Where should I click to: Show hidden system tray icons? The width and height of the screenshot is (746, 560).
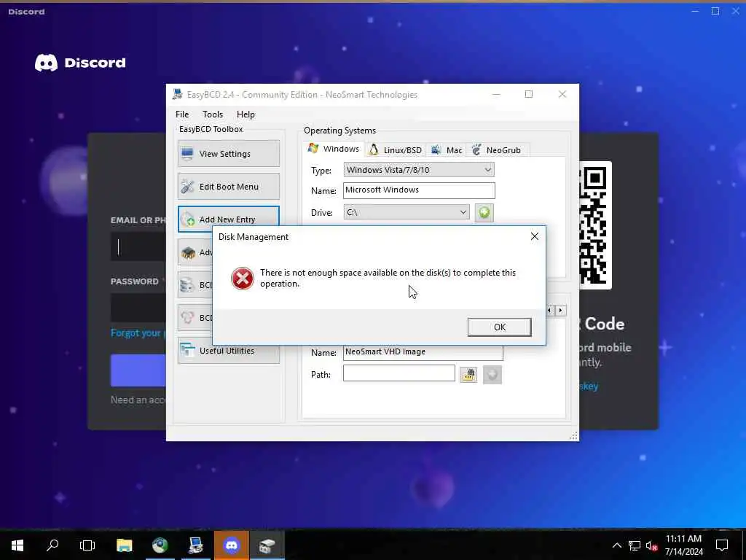[616, 545]
